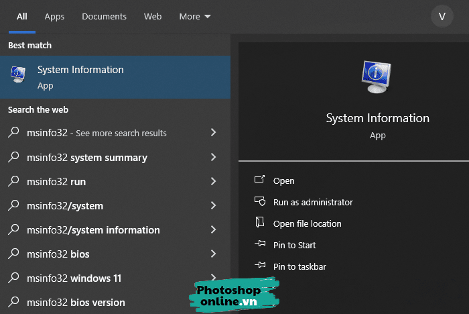
Task: Click the Open file location icon
Action: [260, 223]
